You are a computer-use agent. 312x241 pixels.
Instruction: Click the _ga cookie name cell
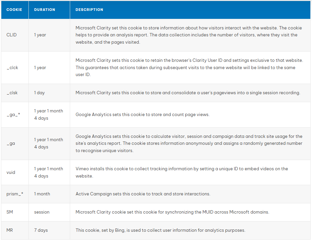[11, 143]
